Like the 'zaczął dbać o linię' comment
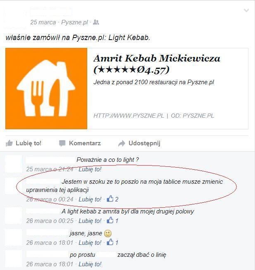The height and width of the screenshot is (270, 255). coord(90,264)
